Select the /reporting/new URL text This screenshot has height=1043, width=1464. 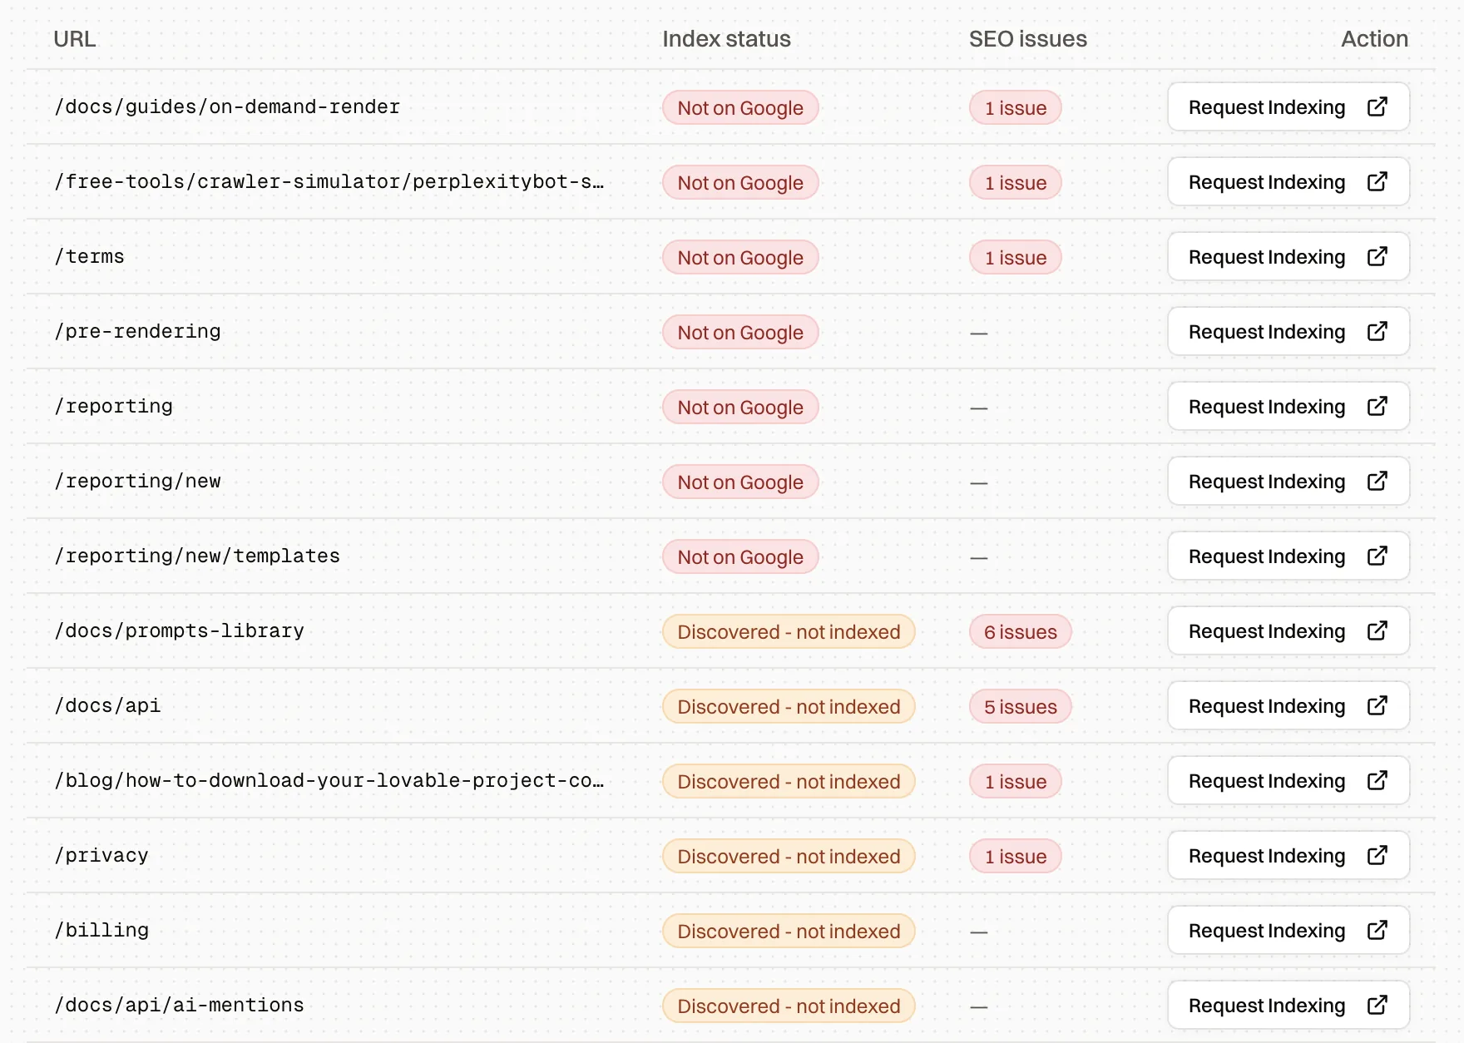click(137, 482)
